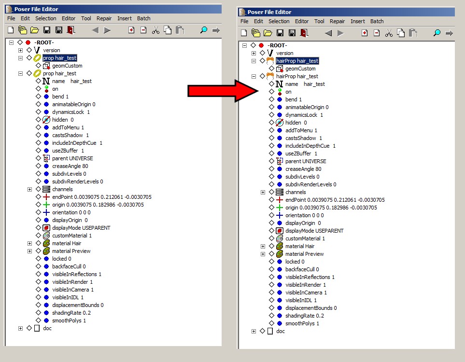Open the Editor menu in right window
The height and width of the screenshot is (362, 465).
click(302, 21)
